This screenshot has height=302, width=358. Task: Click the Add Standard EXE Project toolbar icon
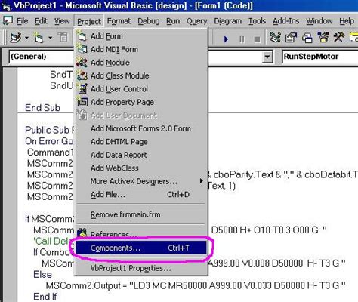coord(16,39)
